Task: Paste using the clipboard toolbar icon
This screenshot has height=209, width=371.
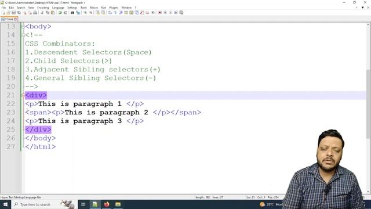Action: pyautogui.click(x=53, y=13)
